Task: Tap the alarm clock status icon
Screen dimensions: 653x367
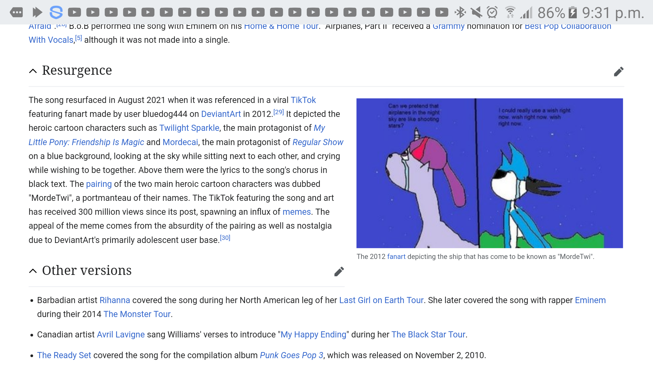Action: pos(492,13)
